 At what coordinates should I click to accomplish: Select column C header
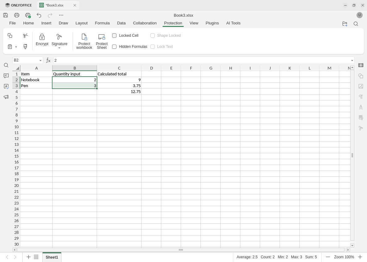pyautogui.click(x=119, y=68)
